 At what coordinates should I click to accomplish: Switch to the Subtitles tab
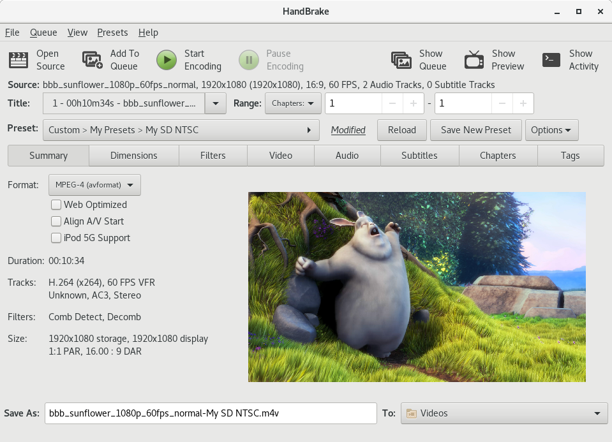(419, 156)
